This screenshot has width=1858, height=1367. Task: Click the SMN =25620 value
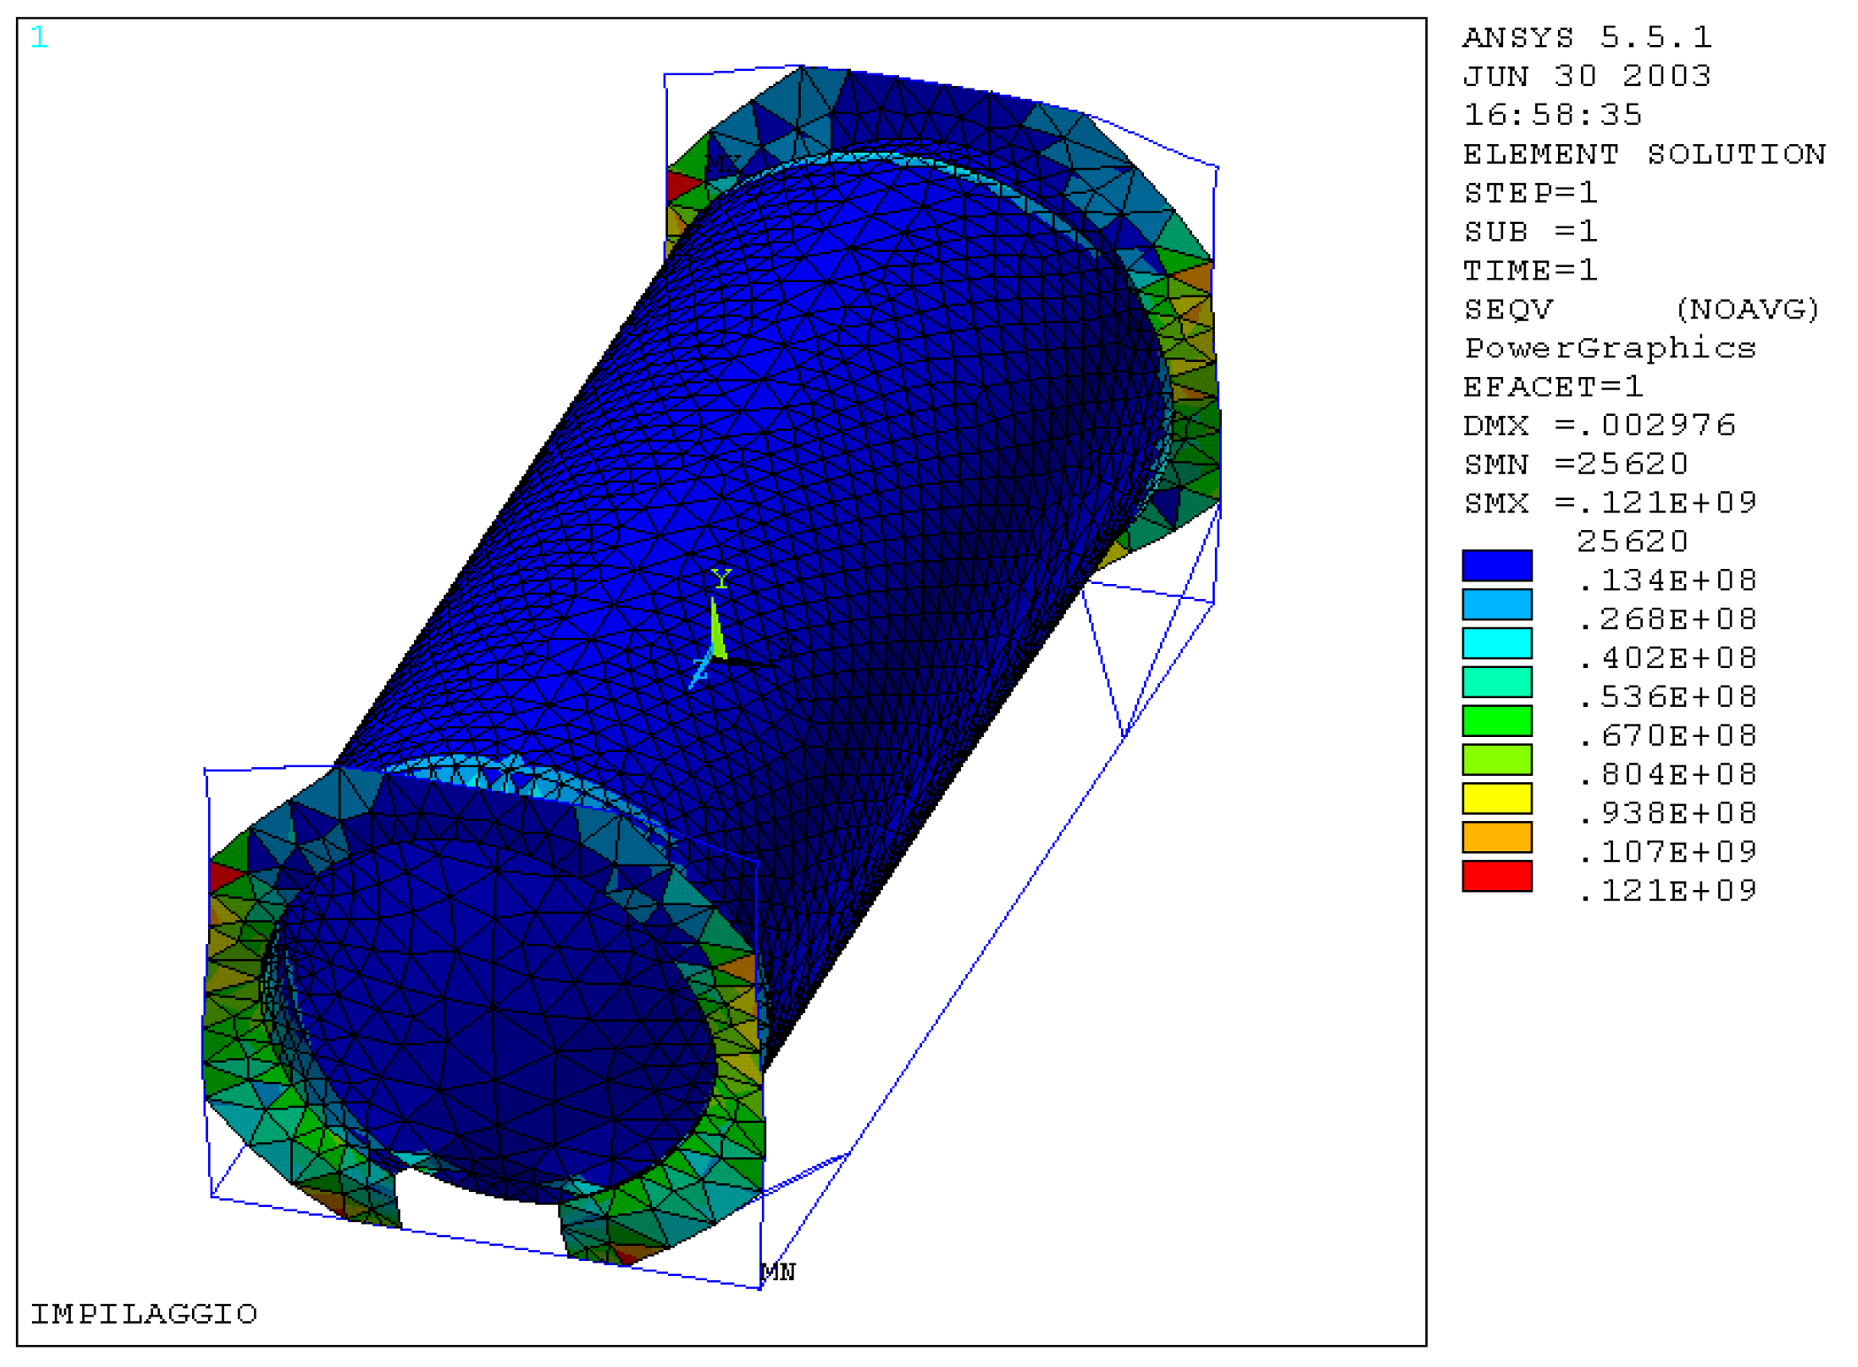point(1576,465)
